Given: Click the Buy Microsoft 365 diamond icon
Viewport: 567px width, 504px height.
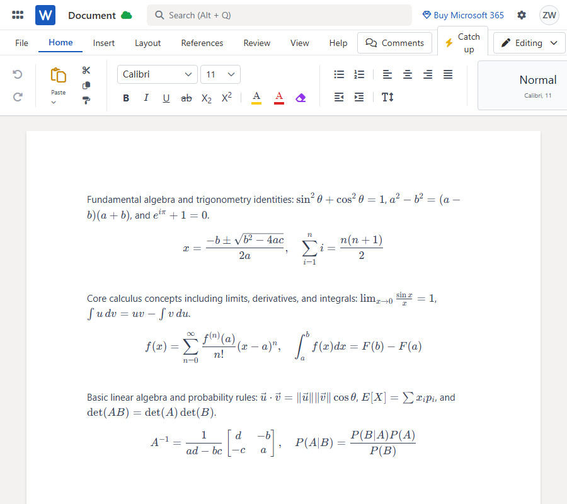Looking at the screenshot, I should pyautogui.click(x=427, y=15).
